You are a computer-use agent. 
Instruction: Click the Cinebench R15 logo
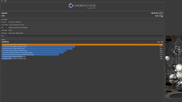click(x=82, y=6)
